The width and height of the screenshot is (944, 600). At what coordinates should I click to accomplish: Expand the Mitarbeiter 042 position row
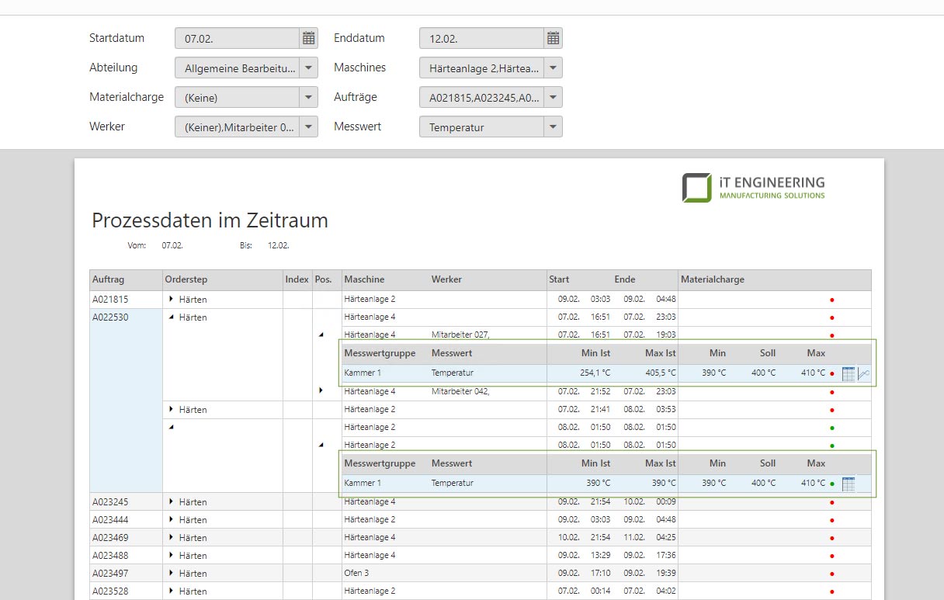321,390
